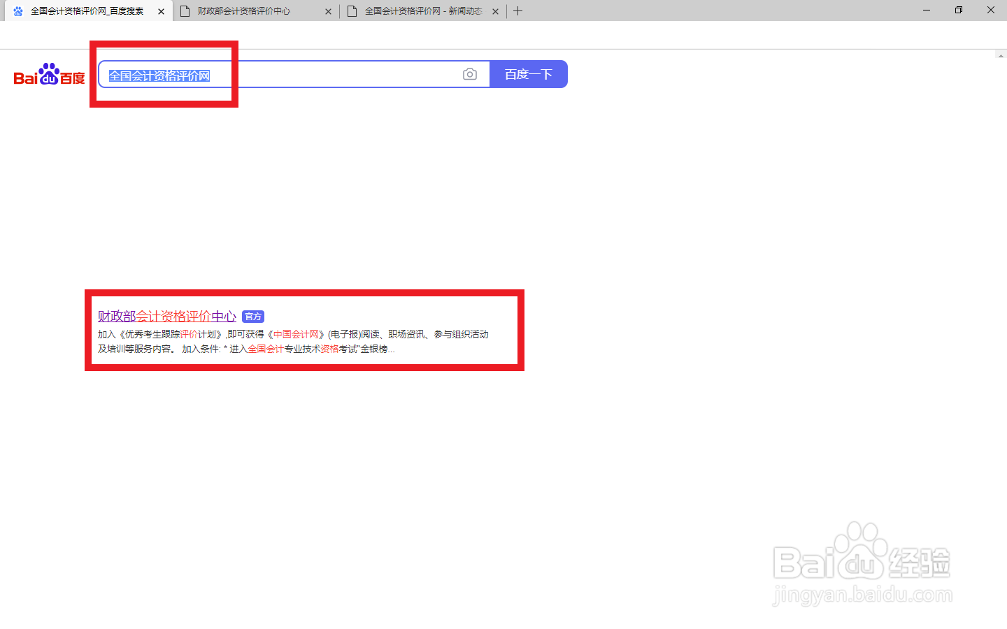Close the 财政部会计资格评价中心 tab
The height and width of the screenshot is (629, 1007).
click(329, 11)
